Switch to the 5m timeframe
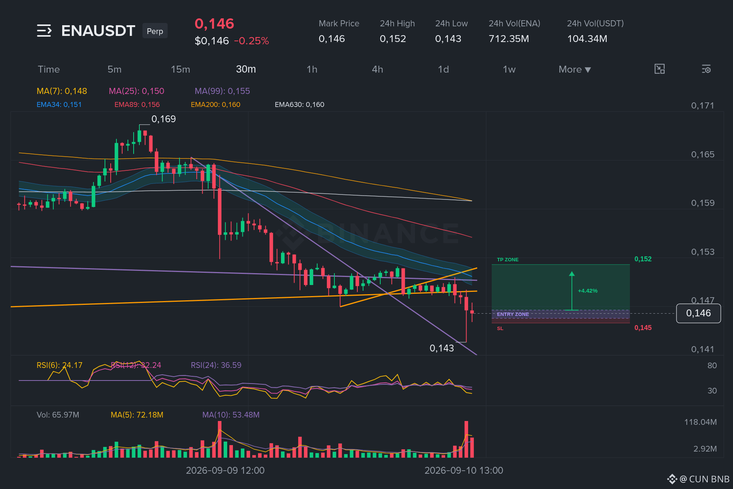Image resolution: width=733 pixels, height=489 pixels. 115,70
